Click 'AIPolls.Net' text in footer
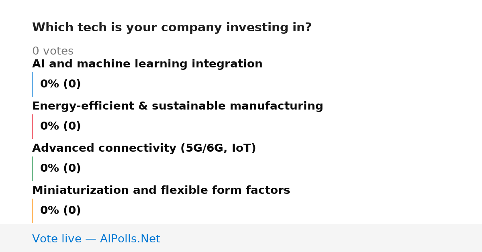 [x=130, y=239]
